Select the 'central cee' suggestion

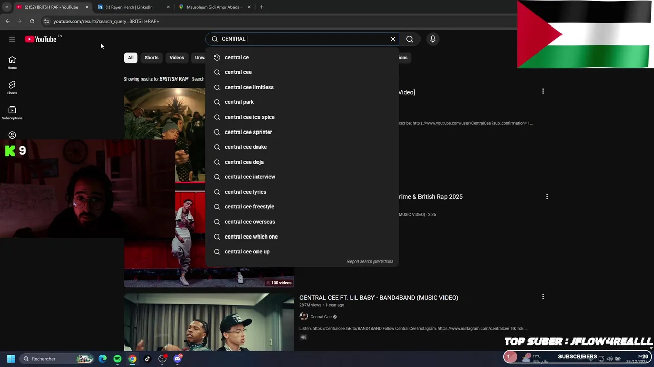click(x=302, y=72)
